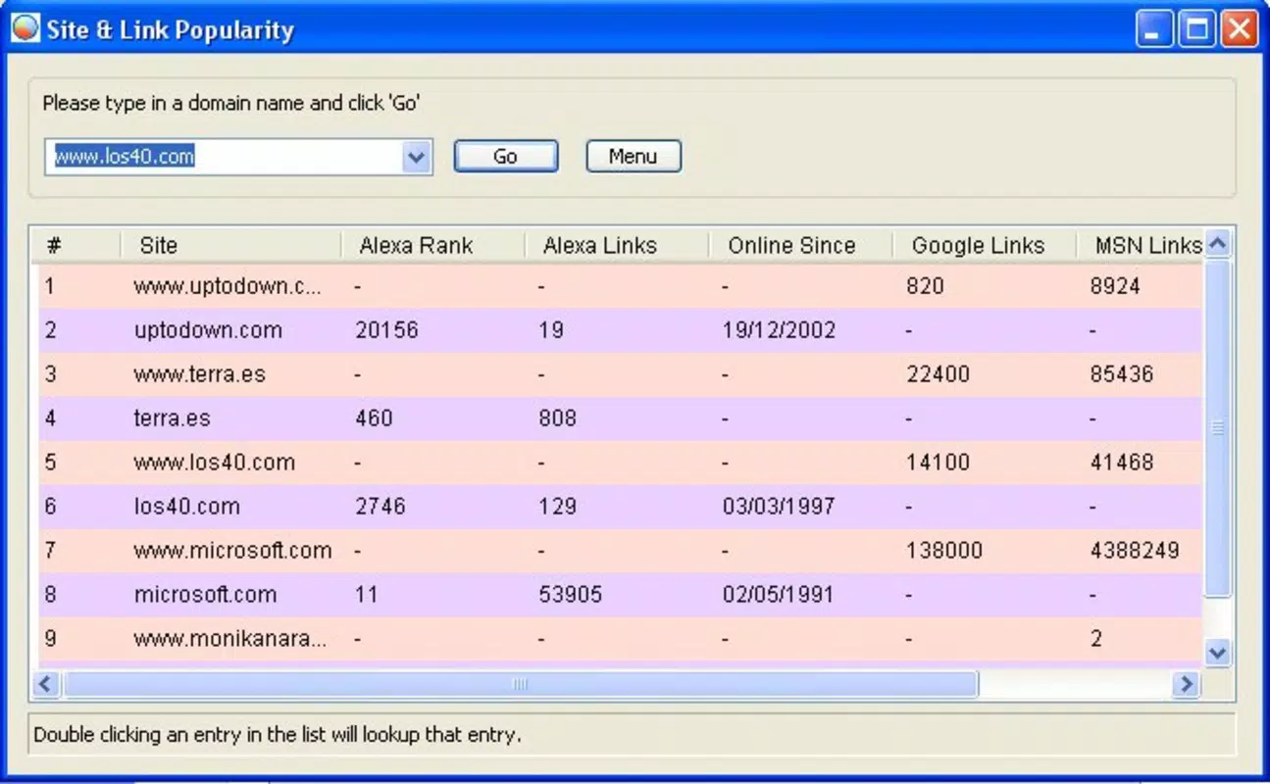The width and height of the screenshot is (1270, 784).
Task: Click Alexa Rank value 11
Action: click(367, 595)
